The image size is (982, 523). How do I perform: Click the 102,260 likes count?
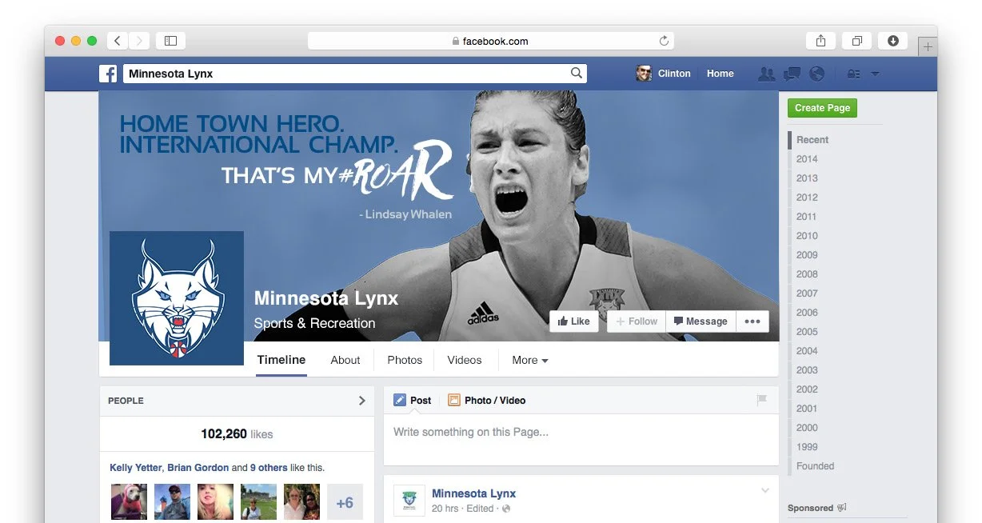(237, 434)
